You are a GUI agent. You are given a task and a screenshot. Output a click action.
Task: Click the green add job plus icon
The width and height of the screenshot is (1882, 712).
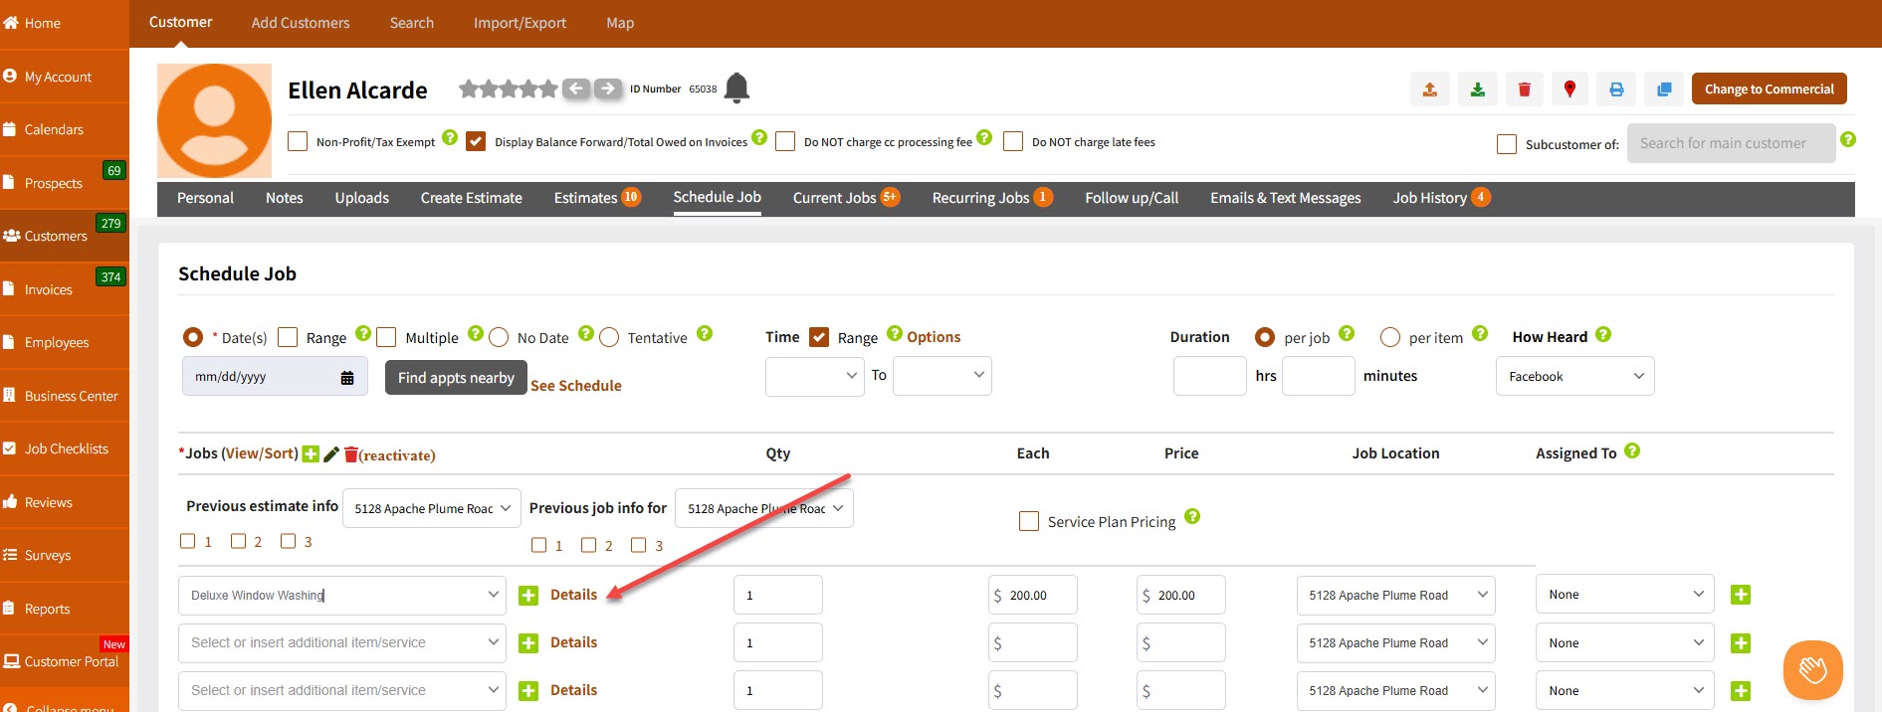[x=311, y=454]
